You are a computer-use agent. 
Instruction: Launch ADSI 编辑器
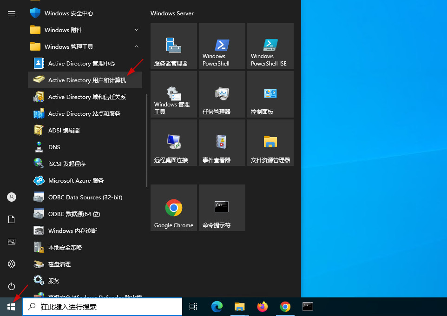(85, 130)
